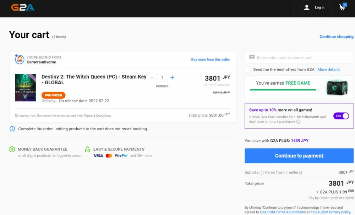Image resolution: width=355 pixels, height=215 pixels.
Task: Click the G2A Plus info tooltip icon
Action: click(299, 122)
